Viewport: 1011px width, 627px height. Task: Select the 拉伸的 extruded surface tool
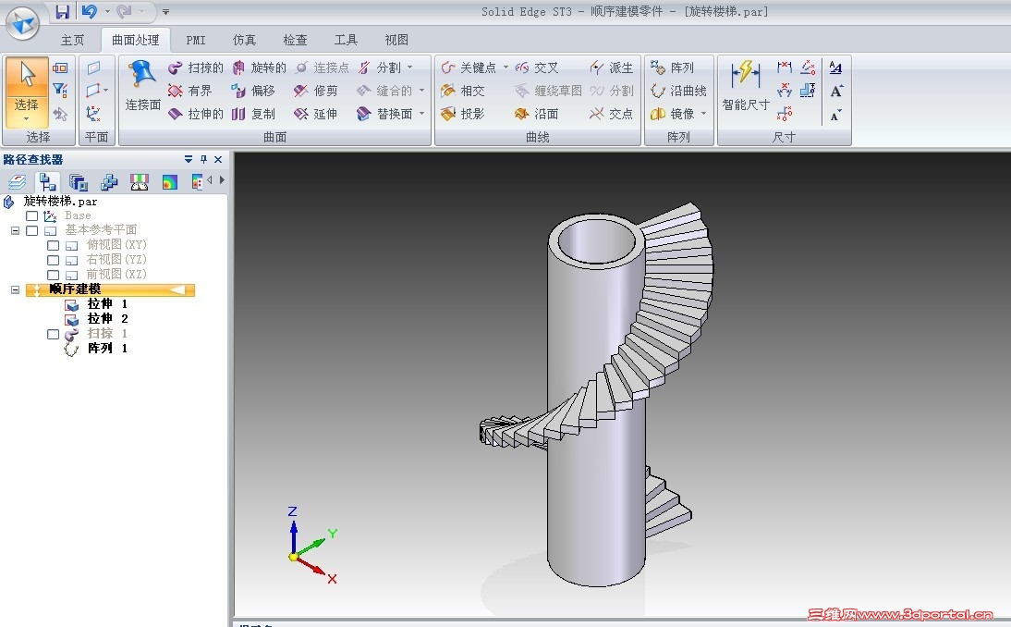(195, 114)
